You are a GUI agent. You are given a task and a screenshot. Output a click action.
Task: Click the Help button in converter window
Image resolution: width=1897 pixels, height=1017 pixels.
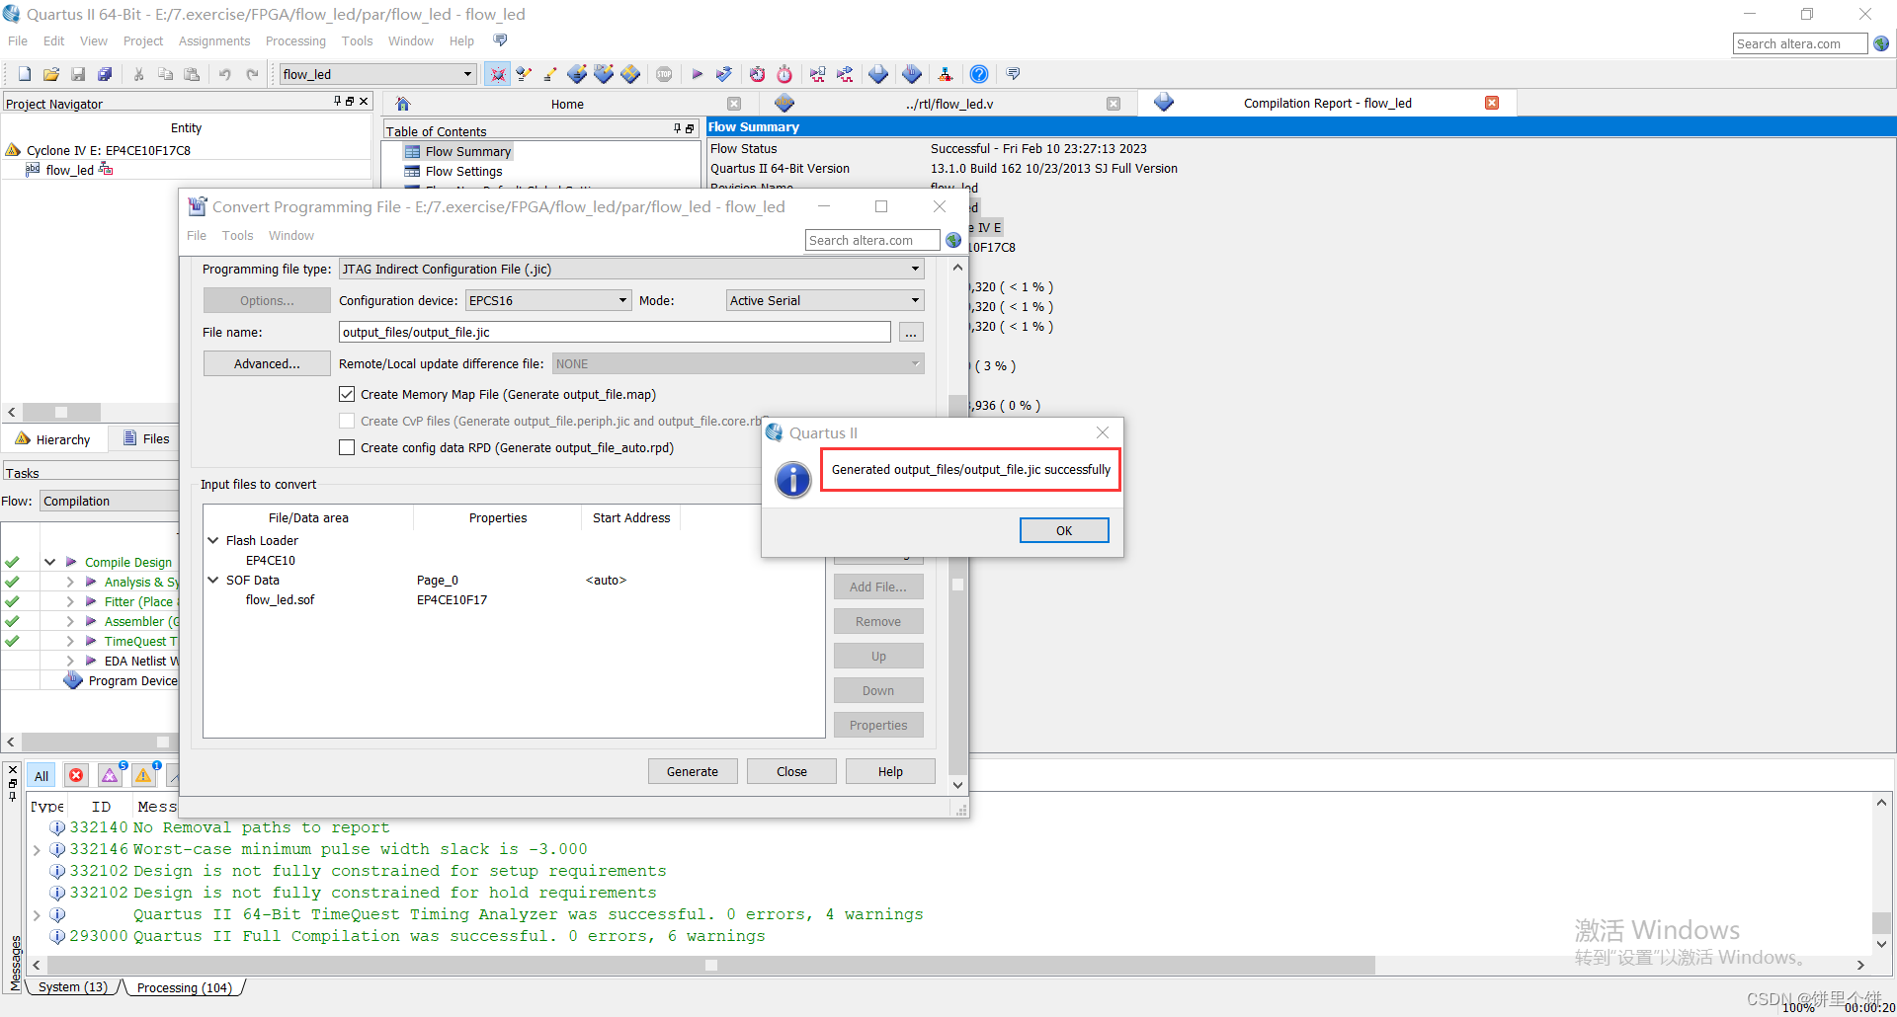pos(890,771)
